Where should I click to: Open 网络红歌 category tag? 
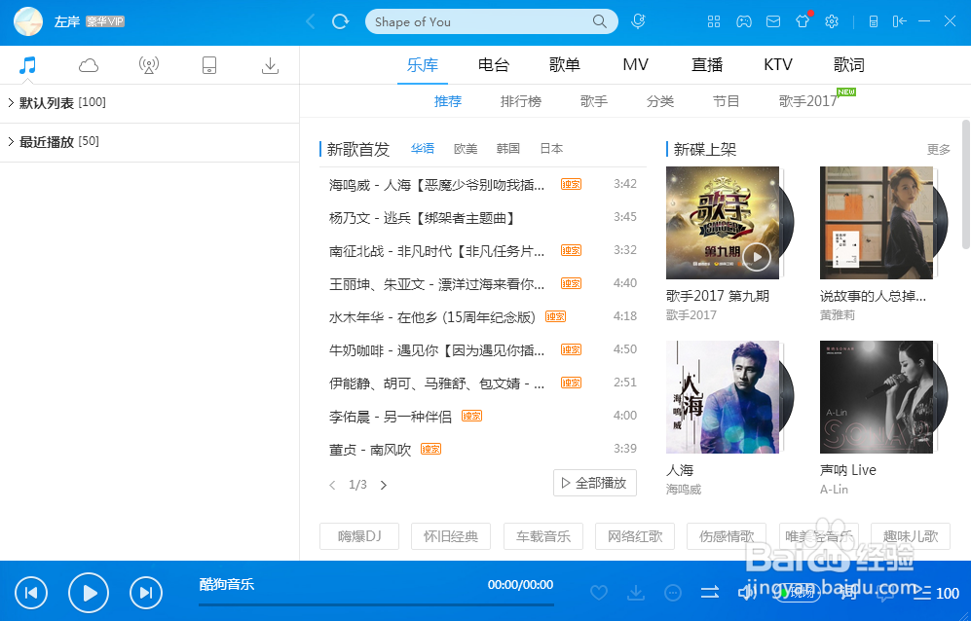[635, 536]
